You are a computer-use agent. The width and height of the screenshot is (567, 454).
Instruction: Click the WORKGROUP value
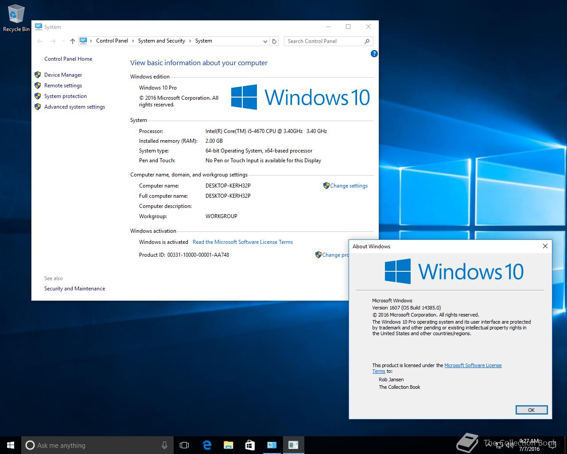pos(221,216)
